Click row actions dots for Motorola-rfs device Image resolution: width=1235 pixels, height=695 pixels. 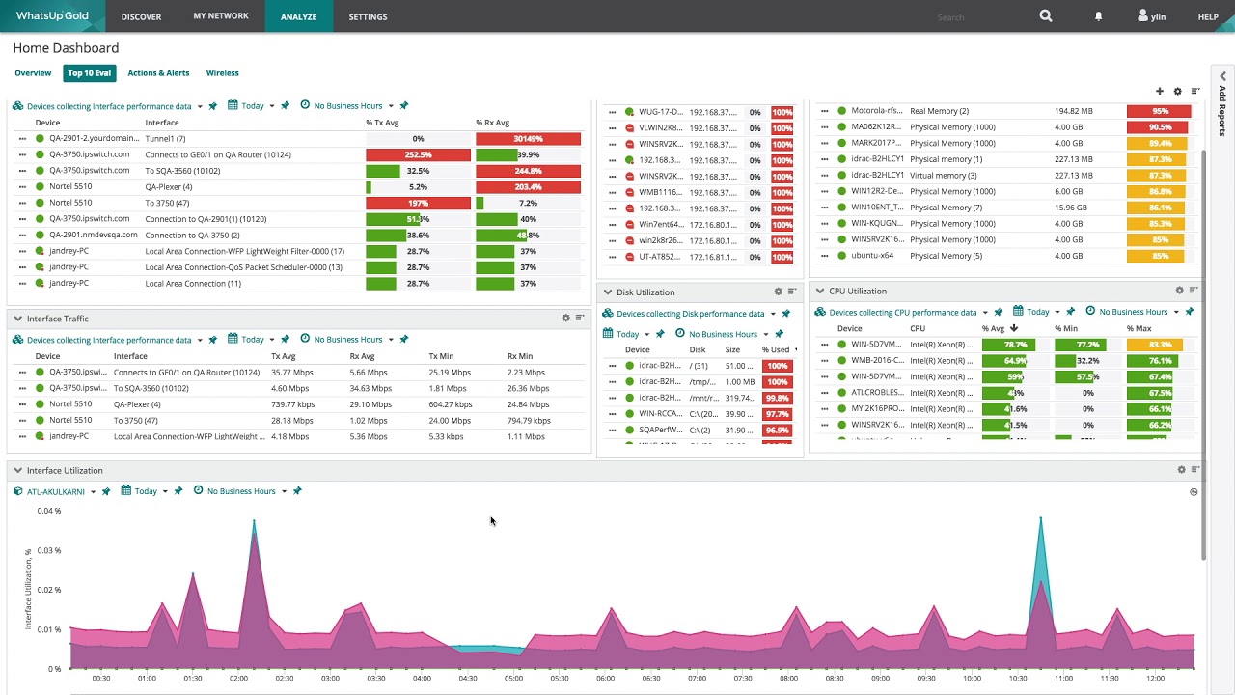click(x=825, y=111)
